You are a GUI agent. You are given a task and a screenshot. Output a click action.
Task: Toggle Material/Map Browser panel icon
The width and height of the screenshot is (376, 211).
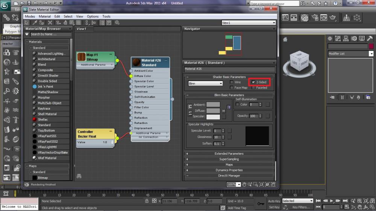(103, 23)
